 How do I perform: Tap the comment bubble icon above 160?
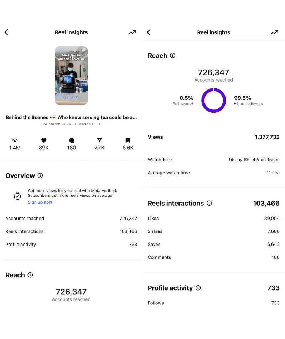(x=72, y=140)
